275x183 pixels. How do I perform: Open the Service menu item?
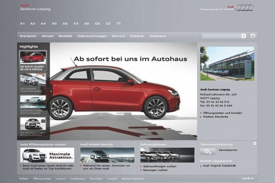click(118, 36)
